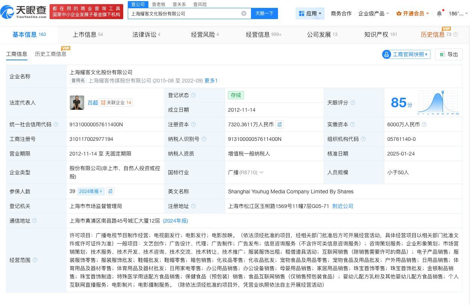Image resolution: width=470 pixels, height=305 pixels.
Task: Click help icon next to 天眼评分
Action: (x=352, y=103)
